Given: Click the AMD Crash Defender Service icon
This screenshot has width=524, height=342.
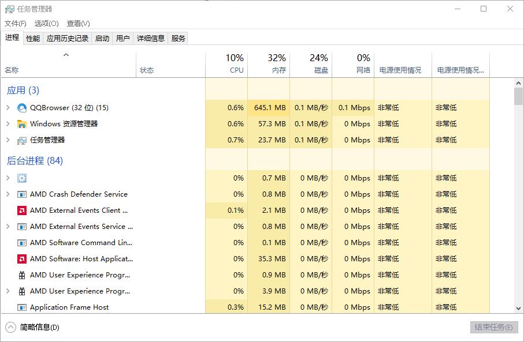Looking at the screenshot, I should [22, 194].
